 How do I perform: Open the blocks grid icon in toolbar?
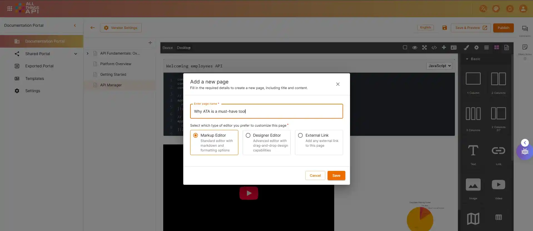[x=496, y=48]
